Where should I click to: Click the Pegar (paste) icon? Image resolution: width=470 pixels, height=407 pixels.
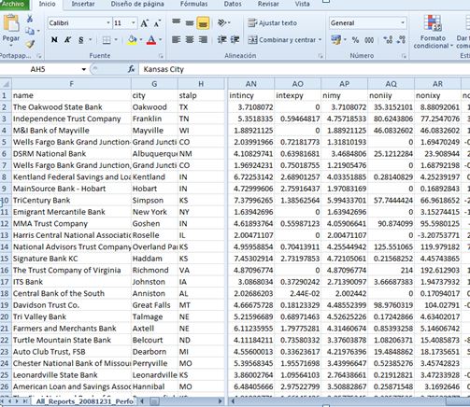[x=11, y=23]
